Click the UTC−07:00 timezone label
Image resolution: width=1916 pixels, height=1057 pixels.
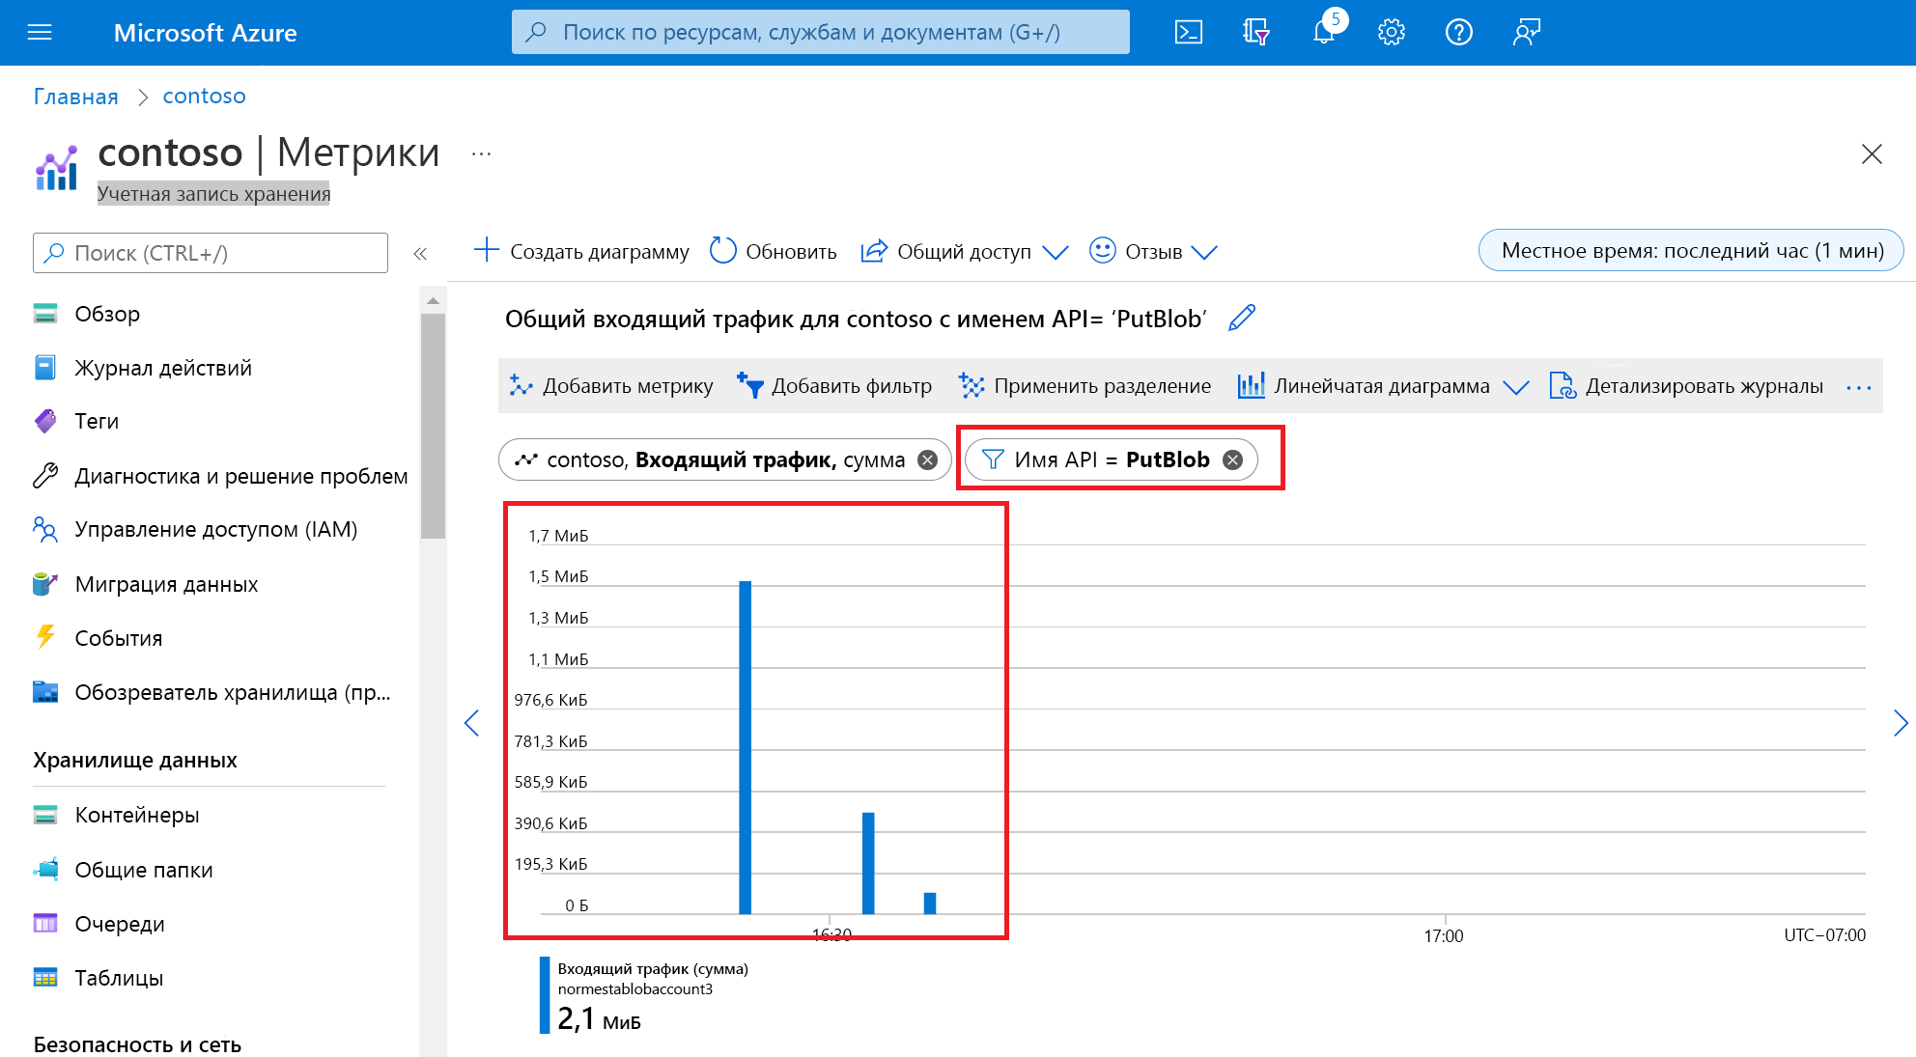pos(1824,934)
